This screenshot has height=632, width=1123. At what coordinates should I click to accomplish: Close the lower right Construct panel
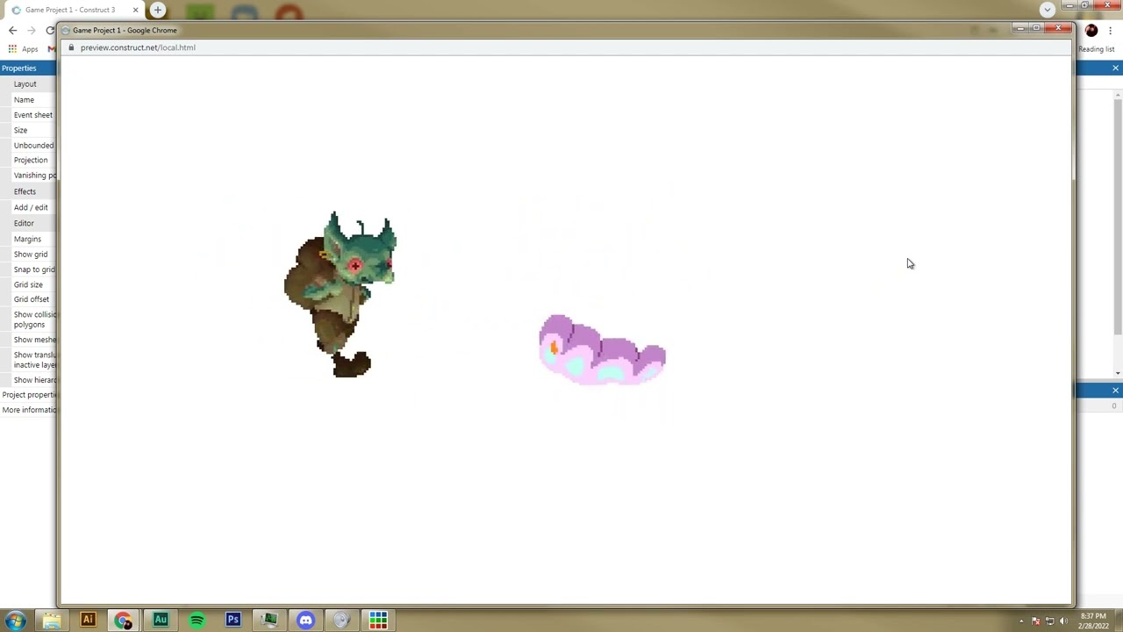tap(1115, 391)
